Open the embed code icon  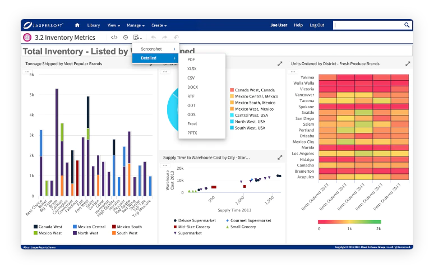114,38
